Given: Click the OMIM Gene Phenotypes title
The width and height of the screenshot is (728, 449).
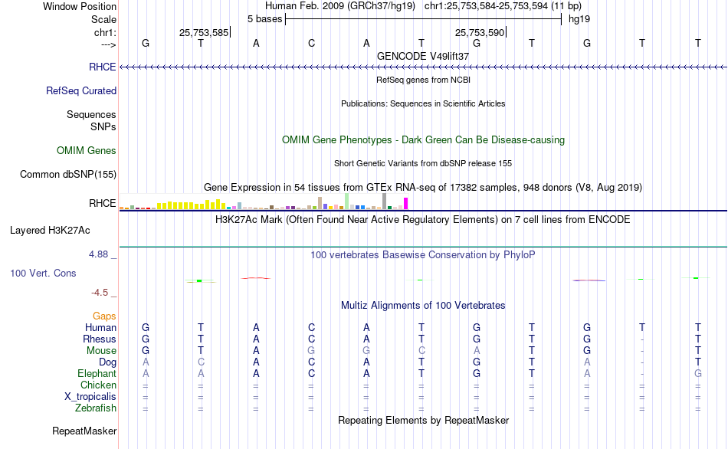Looking at the screenshot, I should (x=423, y=139).
